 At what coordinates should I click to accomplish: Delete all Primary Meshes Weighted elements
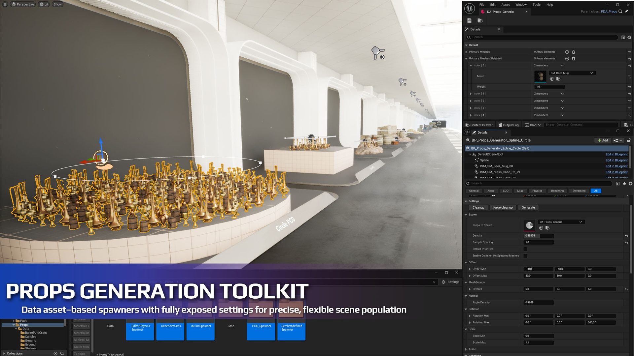tap(574, 59)
